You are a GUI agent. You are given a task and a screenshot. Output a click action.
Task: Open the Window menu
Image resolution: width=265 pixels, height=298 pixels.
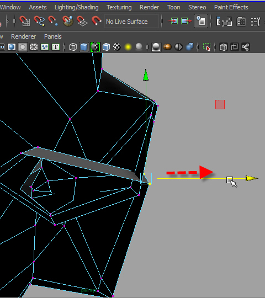(x=10, y=7)
